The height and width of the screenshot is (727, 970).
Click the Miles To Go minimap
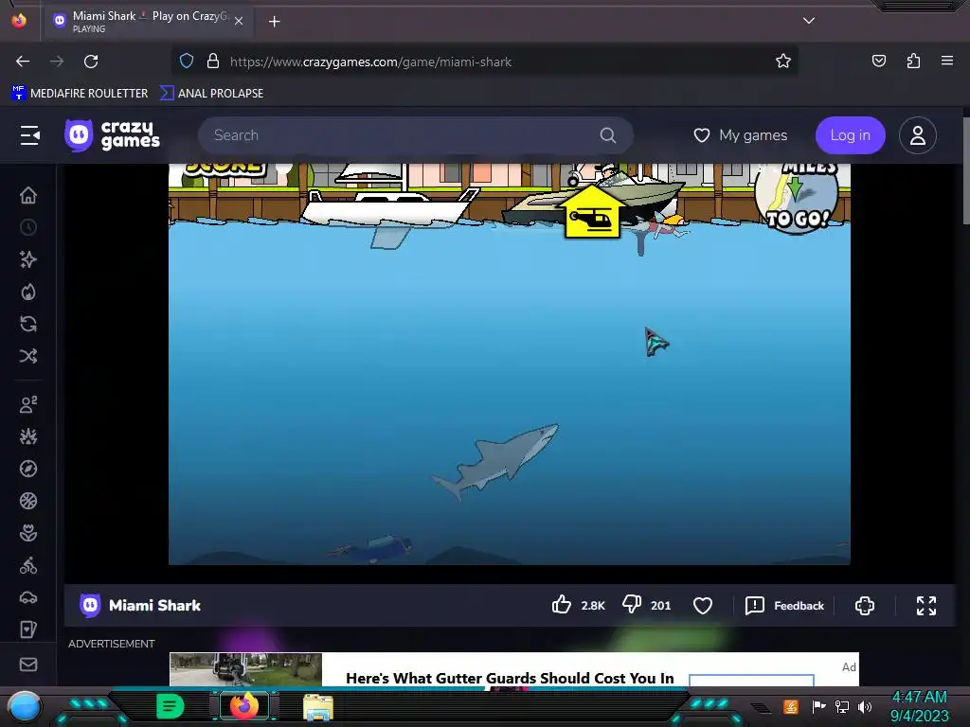point(797,197)
